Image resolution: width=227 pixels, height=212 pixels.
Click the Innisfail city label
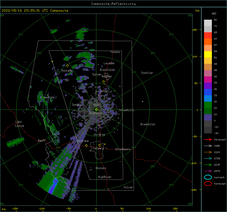tap(102, 91)
